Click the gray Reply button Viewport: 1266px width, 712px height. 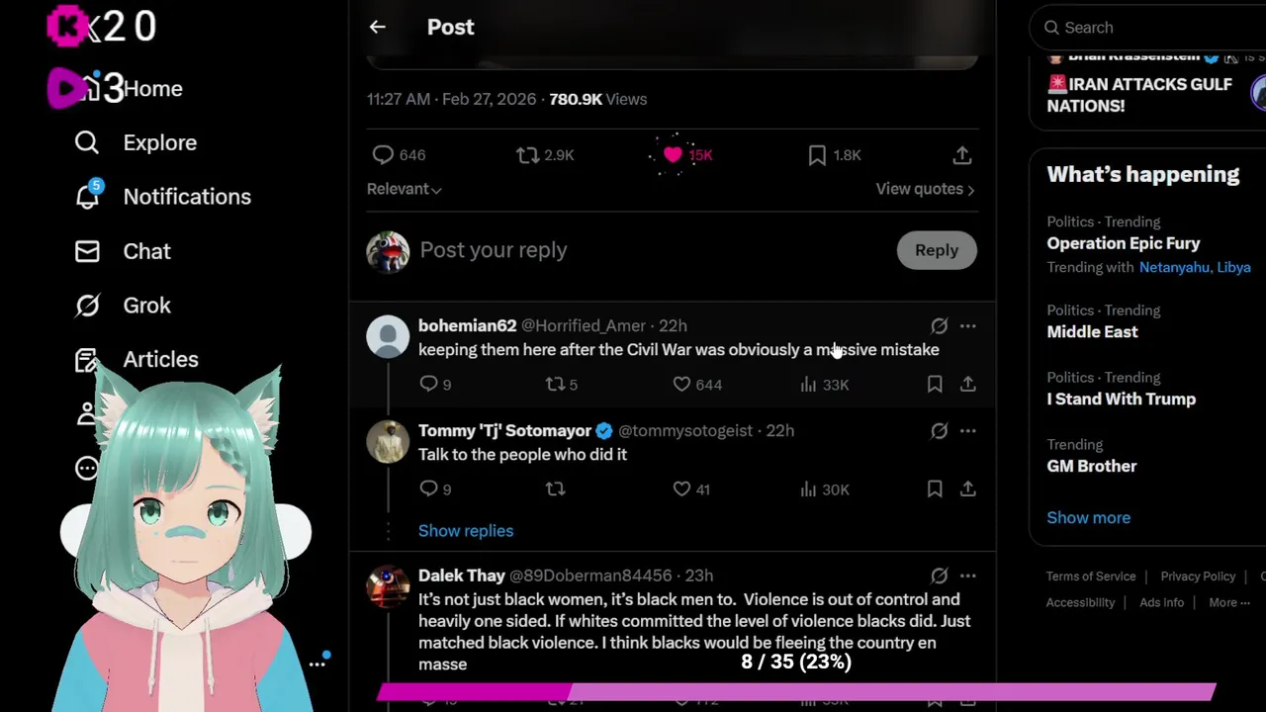pos(937,250)
